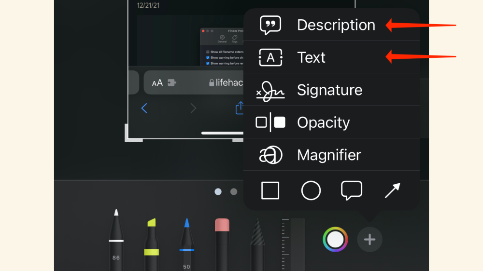Select the ruler tool
This screenshot has height=271, width=483.
(293, 244)
